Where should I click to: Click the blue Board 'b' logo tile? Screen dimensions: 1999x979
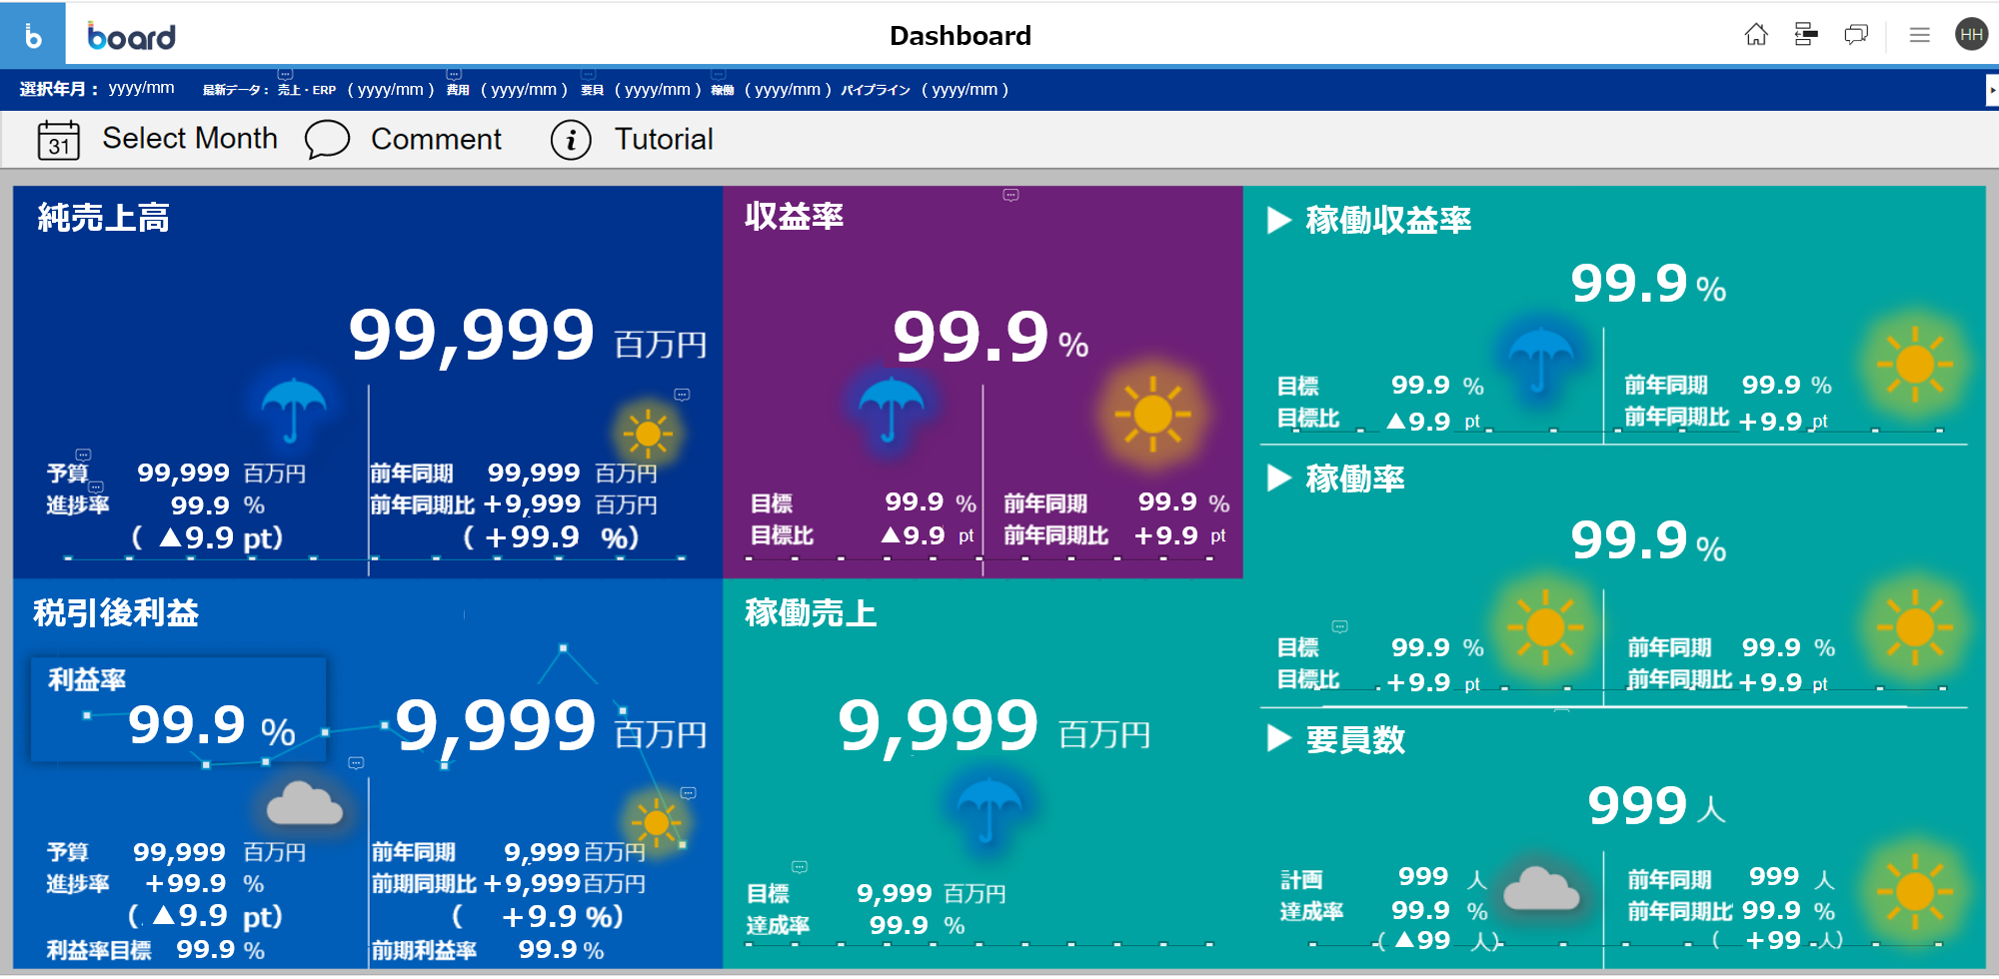(x=33, y=36)
